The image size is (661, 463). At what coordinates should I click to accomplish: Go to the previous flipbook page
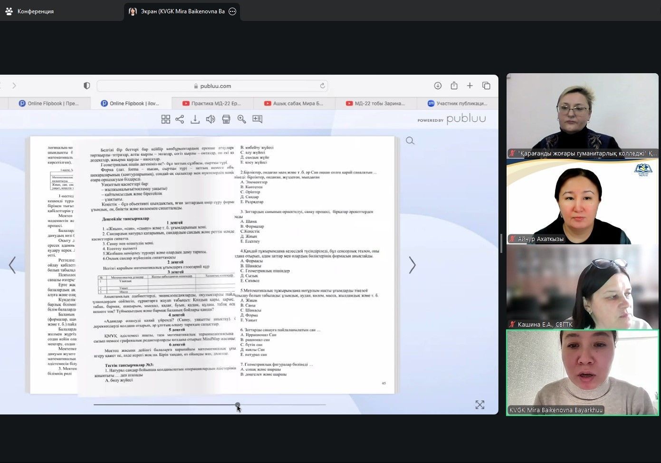pos(12,265)
